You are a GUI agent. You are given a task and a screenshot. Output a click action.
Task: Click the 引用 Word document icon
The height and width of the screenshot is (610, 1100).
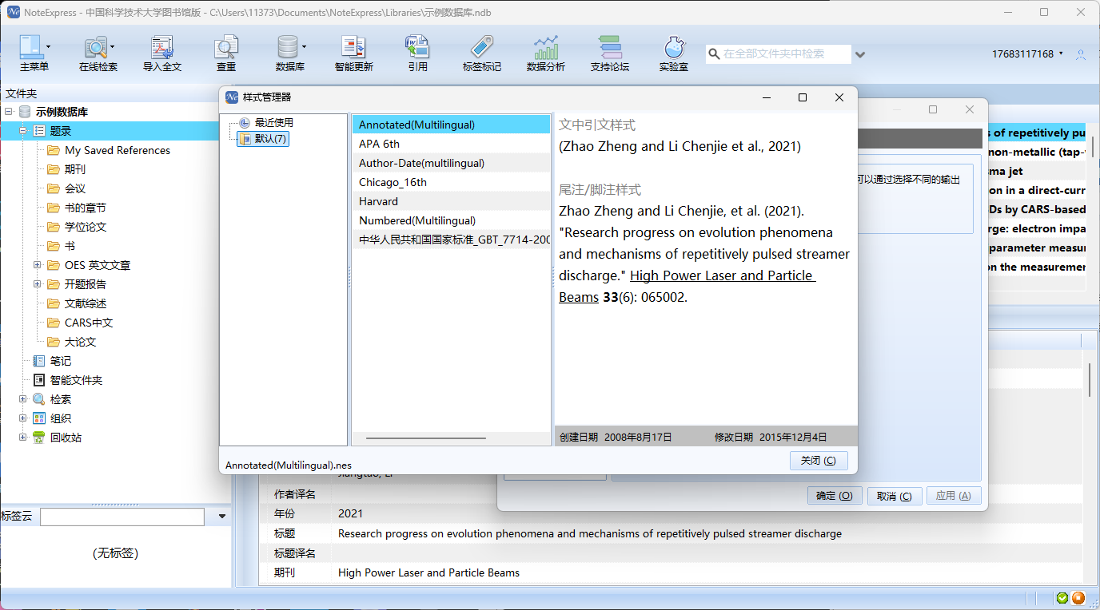(417, 46)
